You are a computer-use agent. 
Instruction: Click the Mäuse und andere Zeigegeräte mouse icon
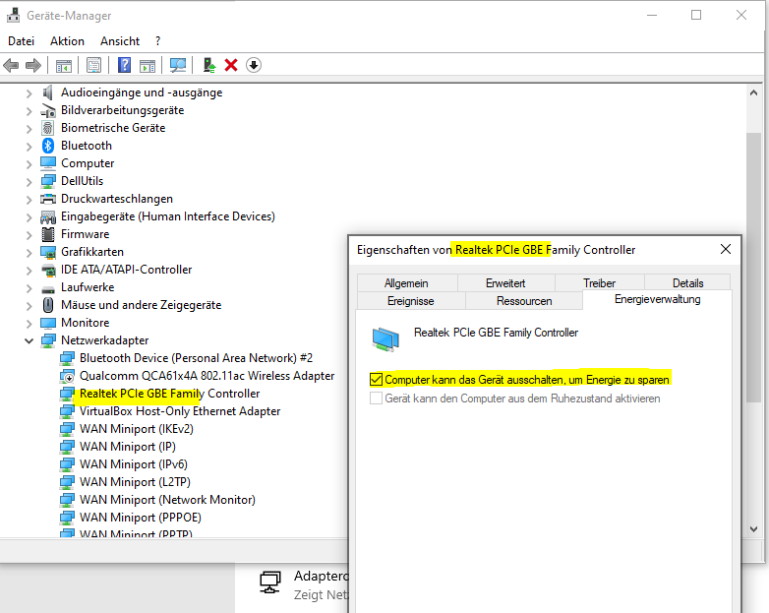(48, 305)
